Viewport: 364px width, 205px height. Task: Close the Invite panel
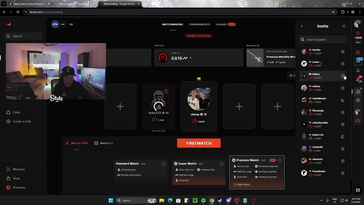coord(344,26)
